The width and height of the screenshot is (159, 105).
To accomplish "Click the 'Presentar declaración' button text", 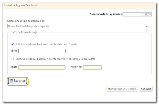I will [123, 89].
